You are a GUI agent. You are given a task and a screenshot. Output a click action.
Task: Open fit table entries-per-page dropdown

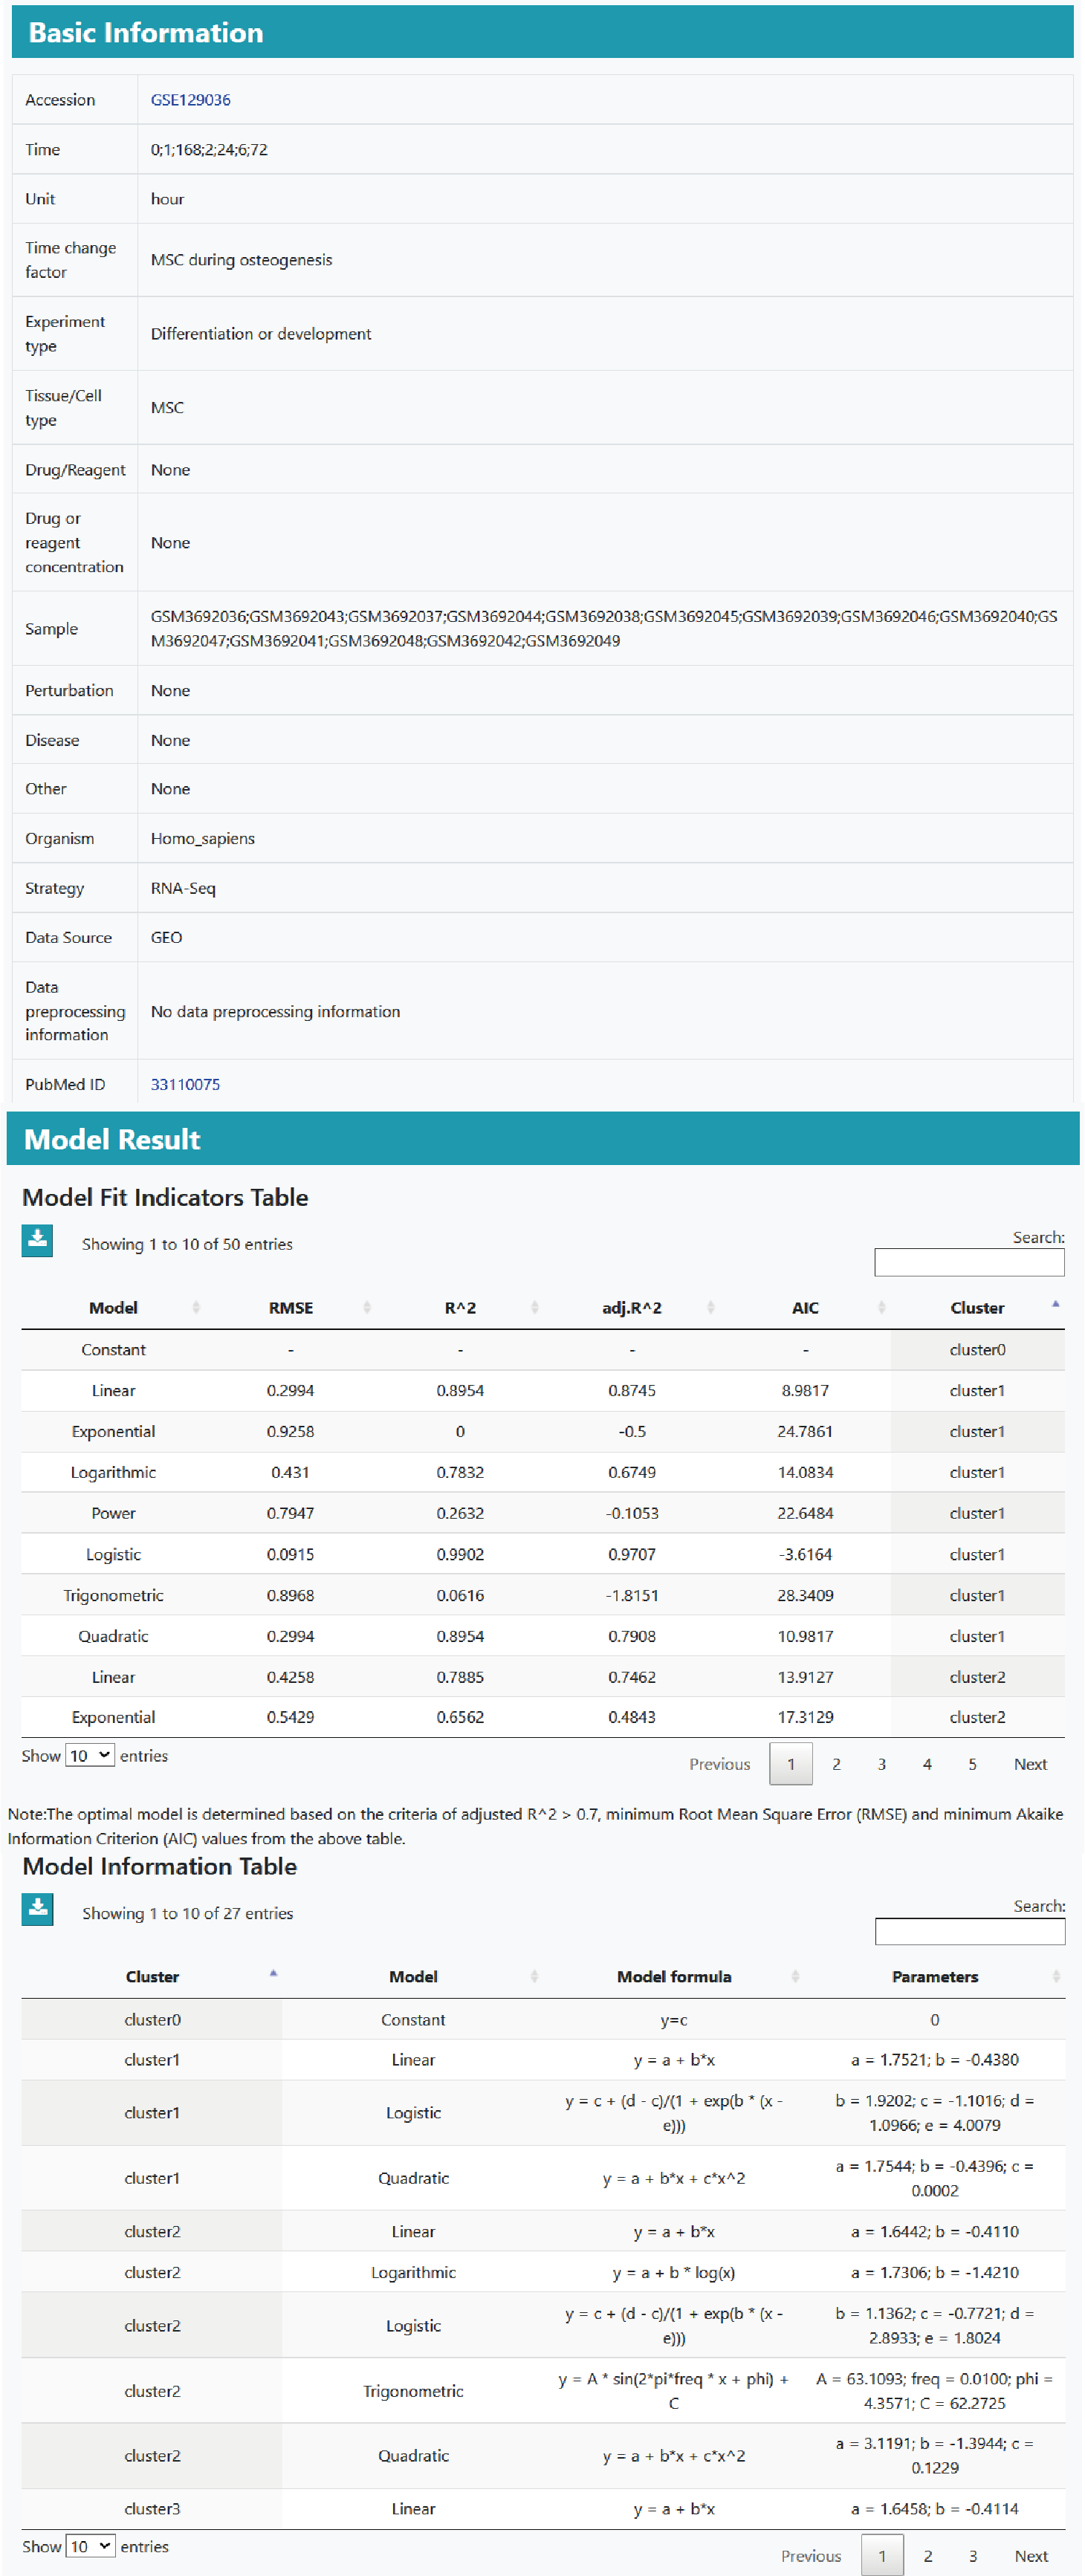click(89, 1755)
